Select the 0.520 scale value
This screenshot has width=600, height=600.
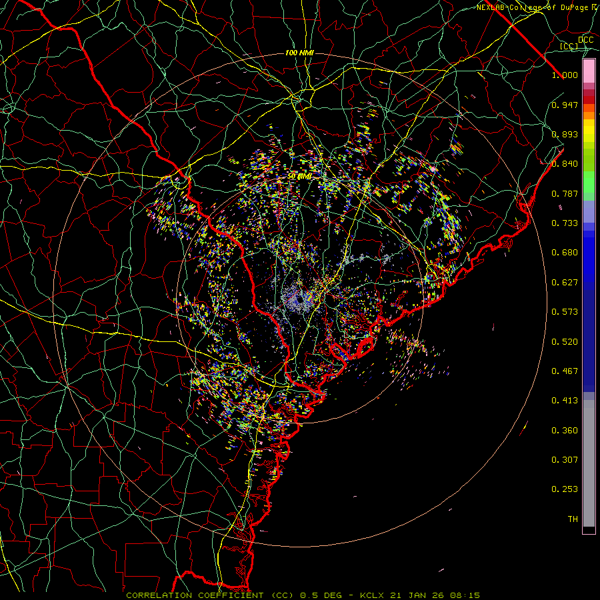tap(565, 342)
